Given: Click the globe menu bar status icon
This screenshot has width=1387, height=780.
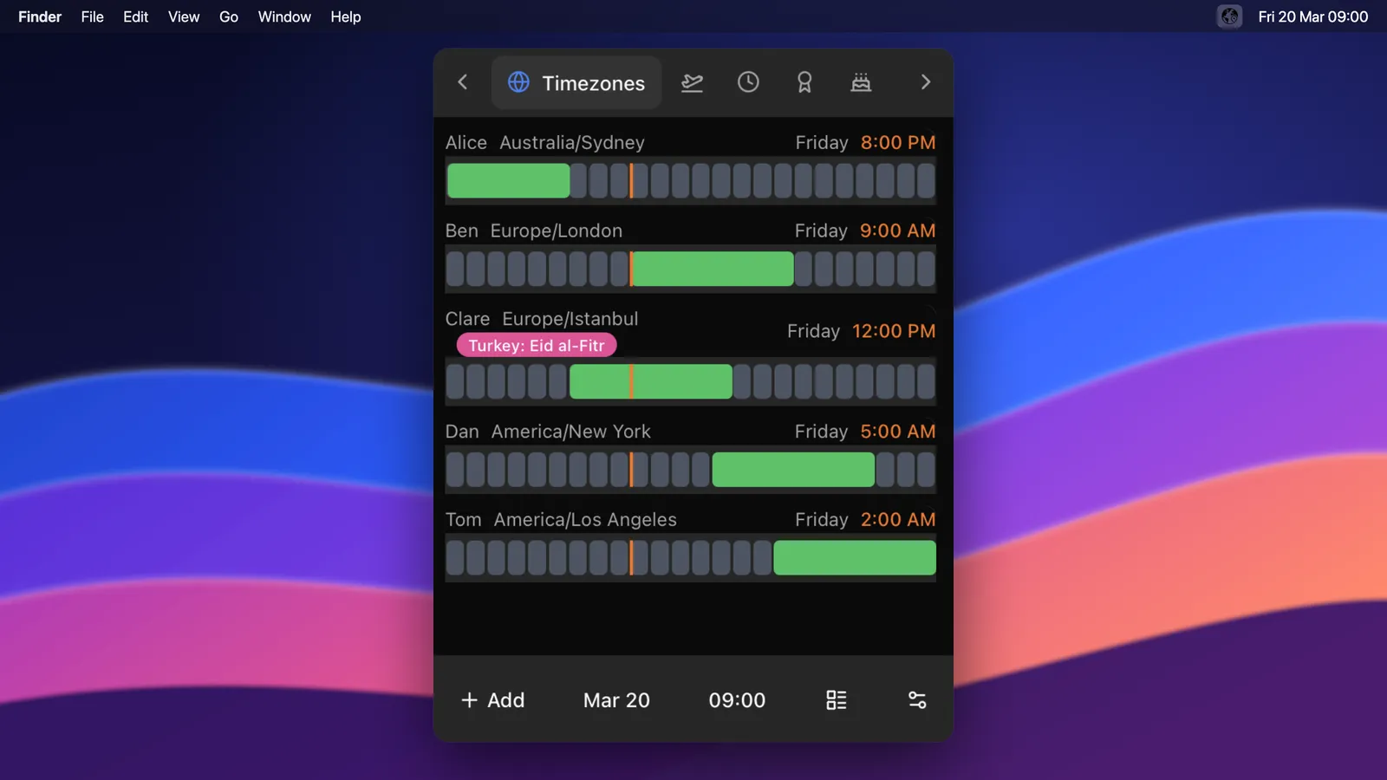Looking at the screenshot, I should click(1229, 16).
